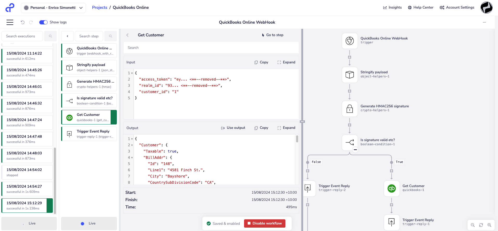
Task: Open Account Settings
Action: [457, 8]
